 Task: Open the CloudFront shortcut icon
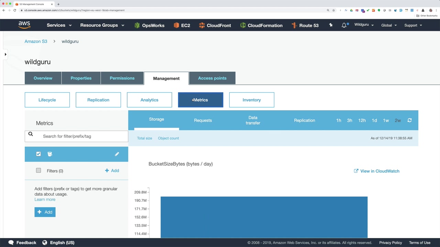202,25
